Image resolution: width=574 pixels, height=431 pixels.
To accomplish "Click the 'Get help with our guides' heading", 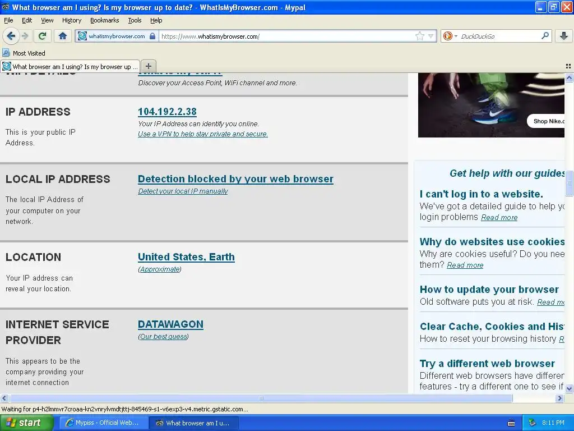I will (507, 173).
